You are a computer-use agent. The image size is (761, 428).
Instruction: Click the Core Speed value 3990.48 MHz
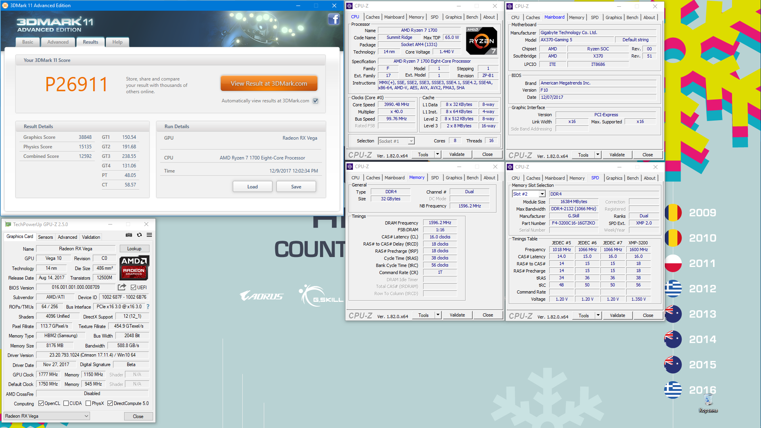pyautogui.click(x=397, y=105)
